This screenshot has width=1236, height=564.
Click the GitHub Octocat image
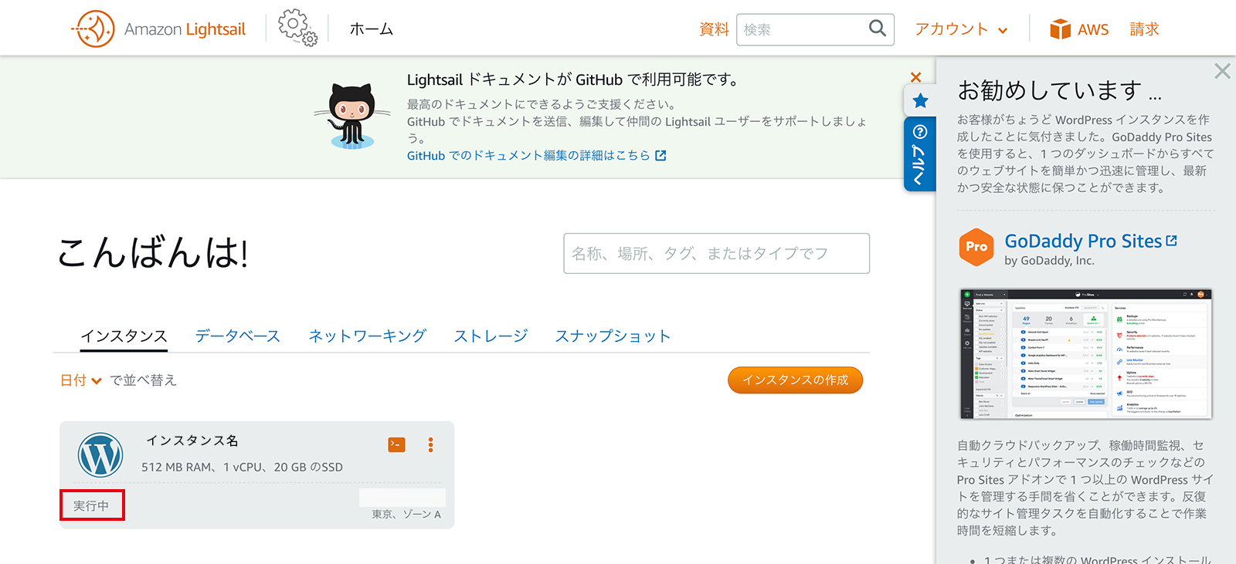352,116
